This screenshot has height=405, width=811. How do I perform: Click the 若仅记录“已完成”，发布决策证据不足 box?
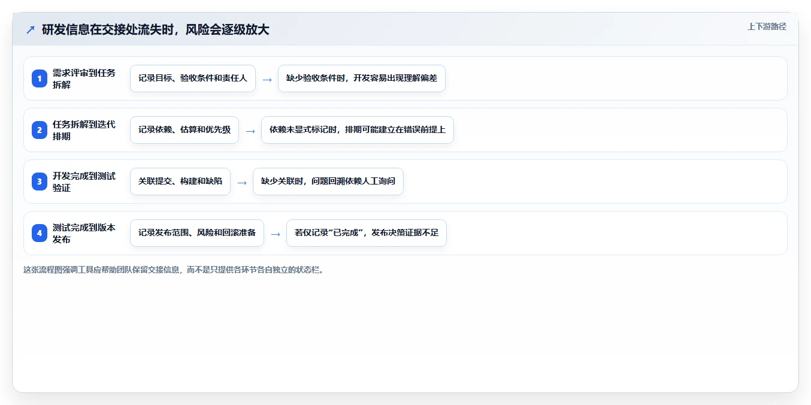point(367,233)
